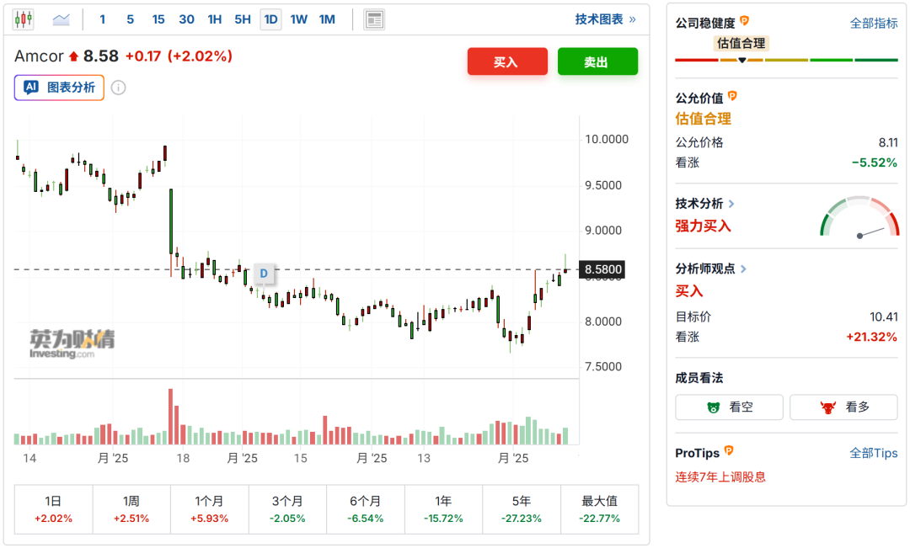Click the orange 估值合理 fair value heading
Viewport: 910px width, 548px height.
pyautogui.click(x=703, y=119)
